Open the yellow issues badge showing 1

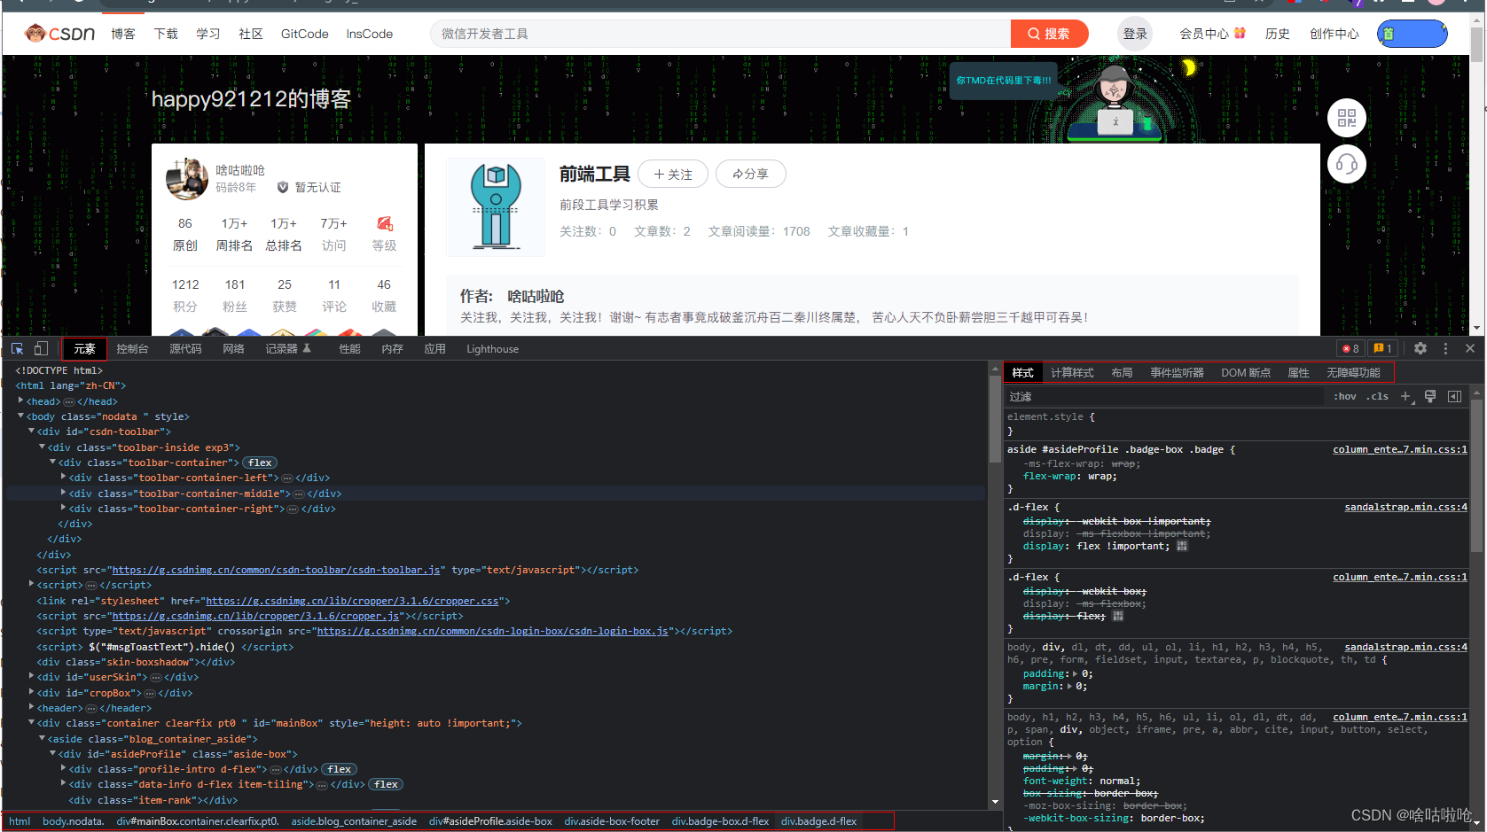(x=1381, y=348)
